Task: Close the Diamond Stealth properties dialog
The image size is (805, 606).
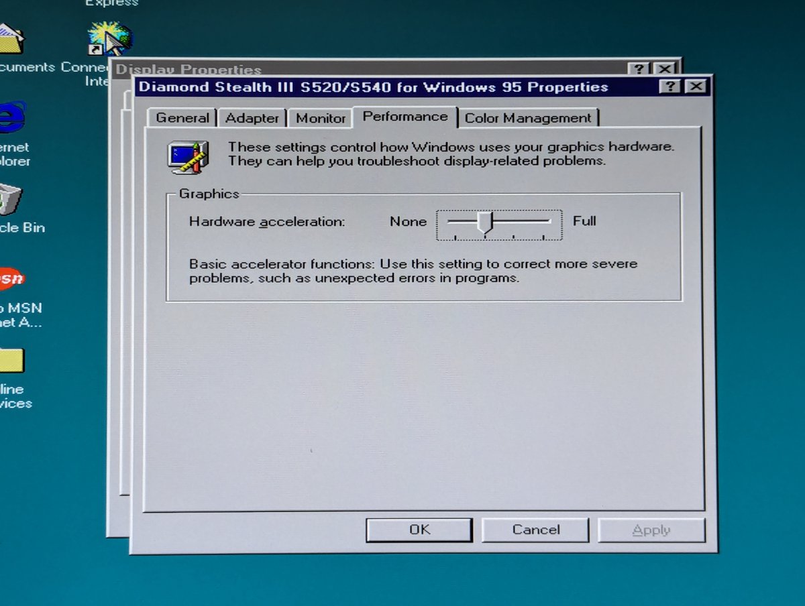Action: (696, 86)
